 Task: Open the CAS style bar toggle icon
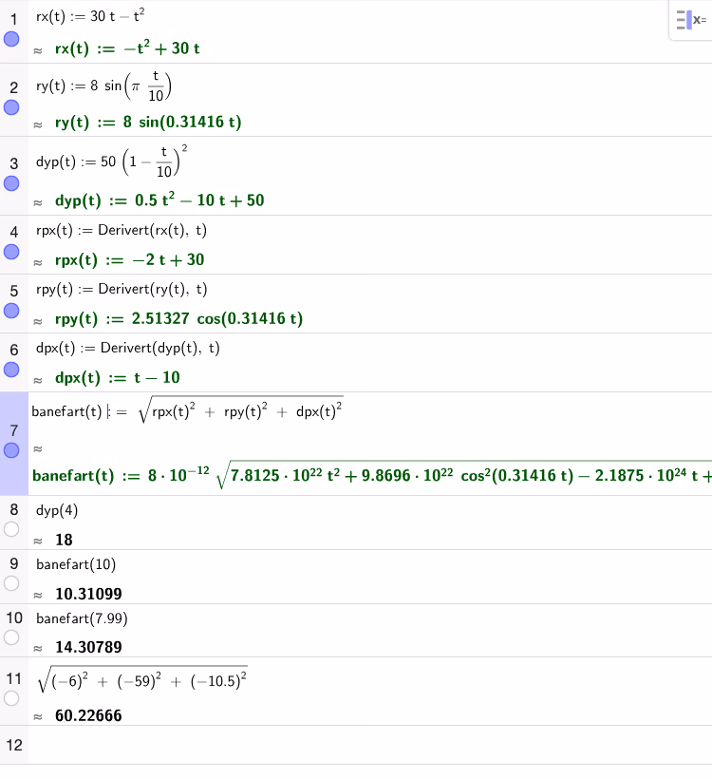pos(691,20)
